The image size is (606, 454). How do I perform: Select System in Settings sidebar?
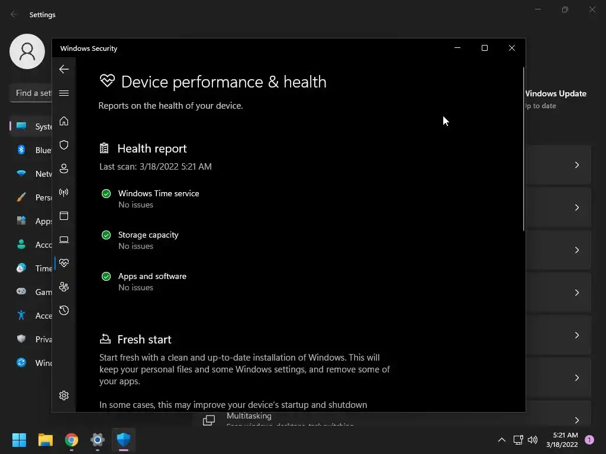(31, 127)
